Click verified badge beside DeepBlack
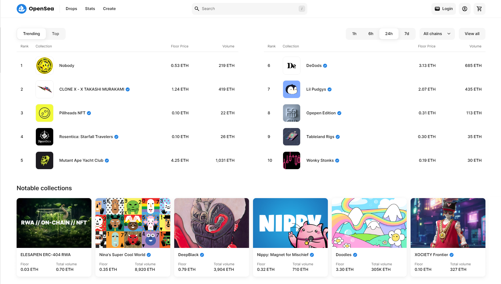The width and height of the screenshot is (501, 284). coord(202,255)
